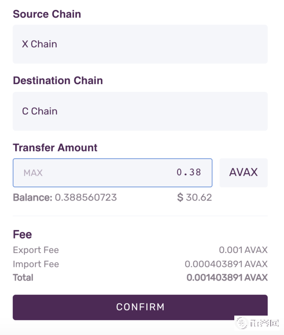Click the Import Fee label
284x335 pixels.
coord(36,264)
